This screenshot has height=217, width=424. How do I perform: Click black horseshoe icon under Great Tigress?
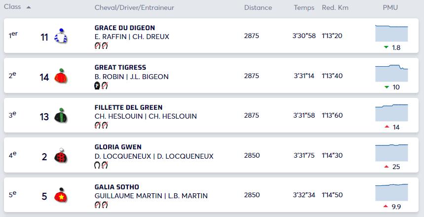point(97,86)
